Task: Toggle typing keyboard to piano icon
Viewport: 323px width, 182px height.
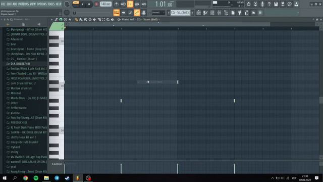Action: 117,13
